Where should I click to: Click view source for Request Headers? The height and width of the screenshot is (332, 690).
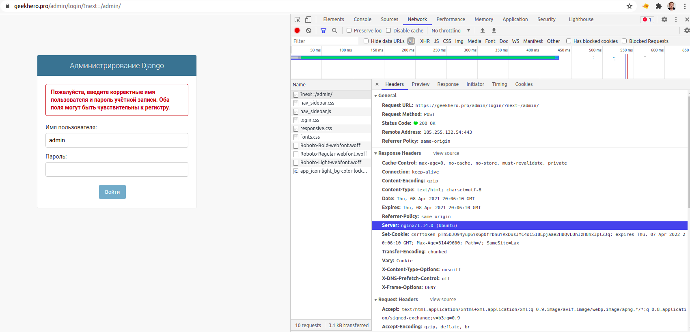(443, 300)
